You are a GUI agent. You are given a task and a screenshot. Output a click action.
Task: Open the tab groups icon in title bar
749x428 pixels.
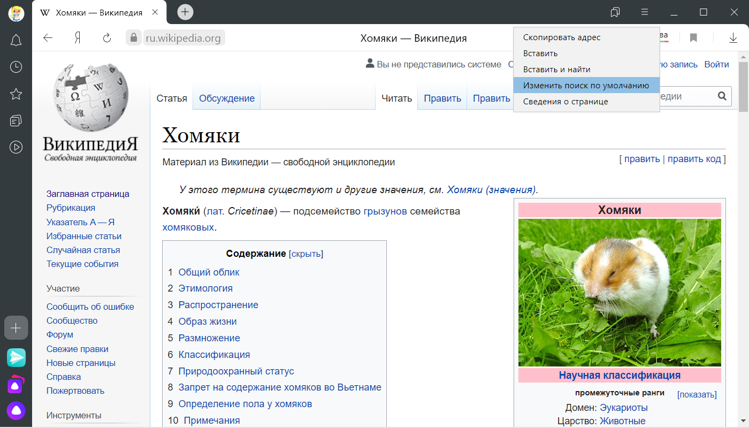[x=615, y=12]
